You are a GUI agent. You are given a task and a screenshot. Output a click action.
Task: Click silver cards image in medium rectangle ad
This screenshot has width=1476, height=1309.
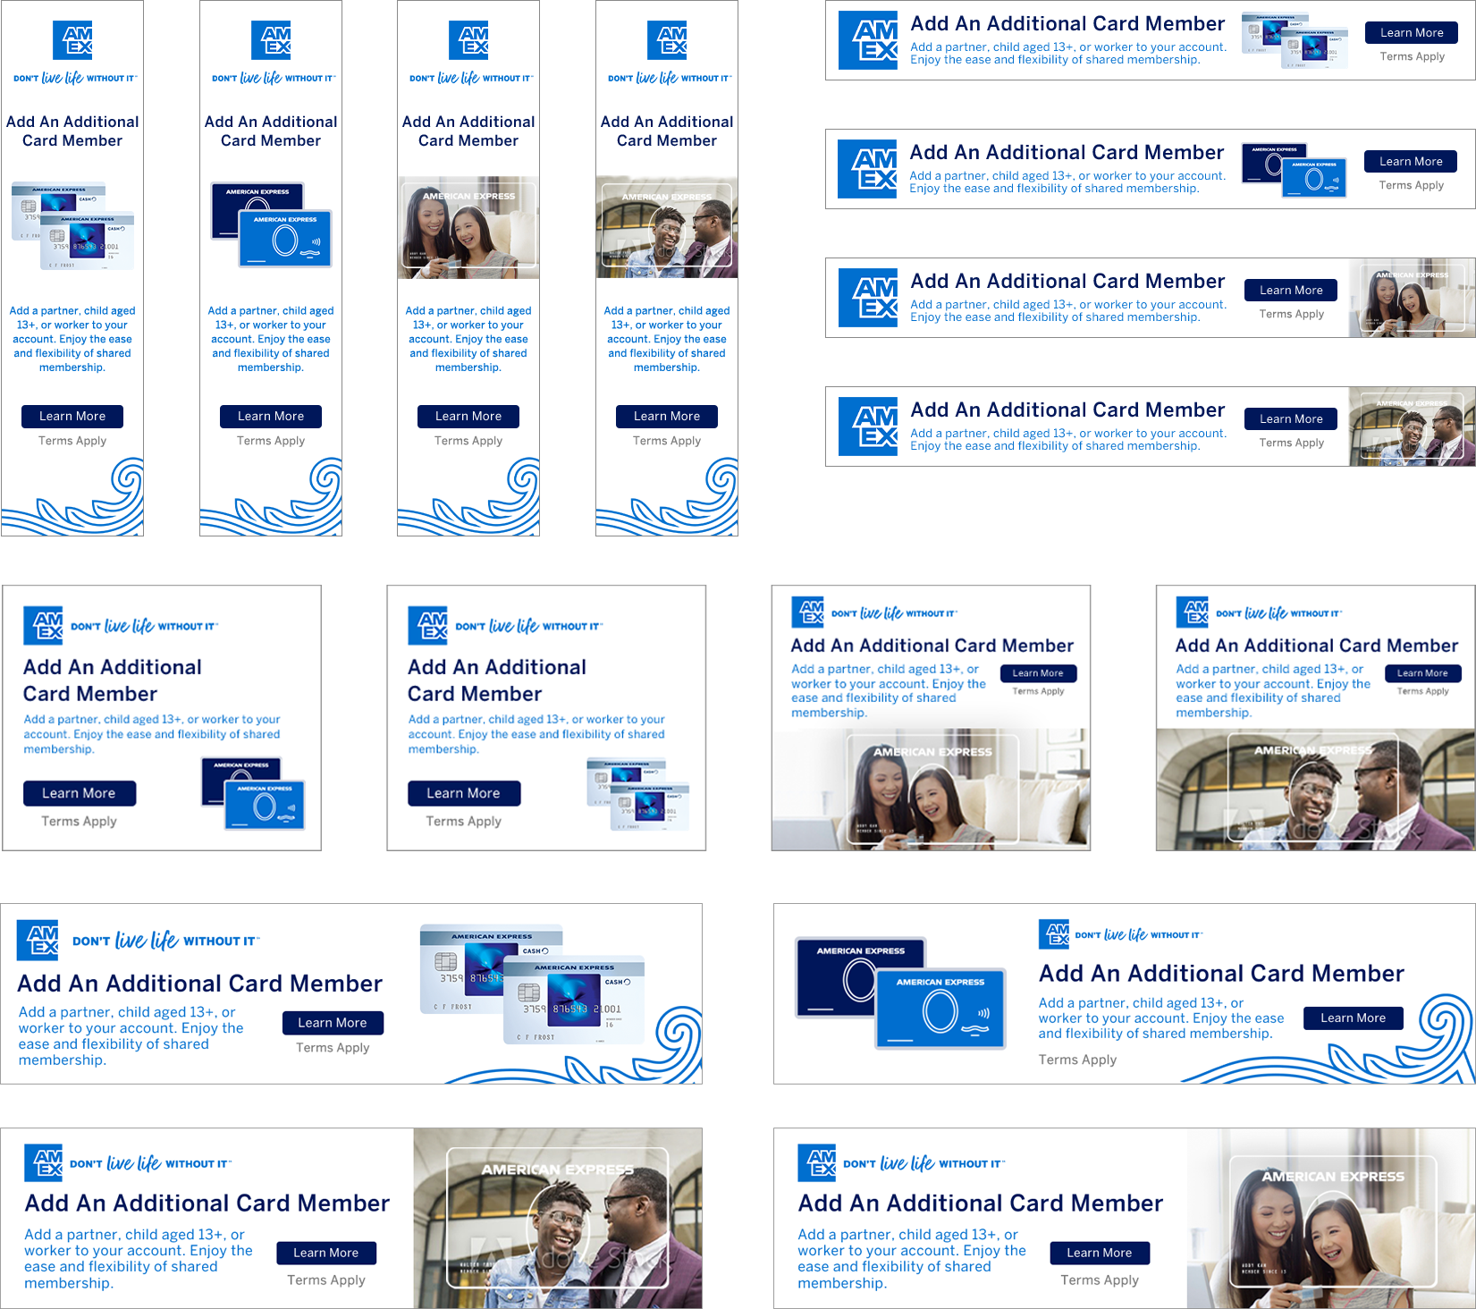point(638,794)
